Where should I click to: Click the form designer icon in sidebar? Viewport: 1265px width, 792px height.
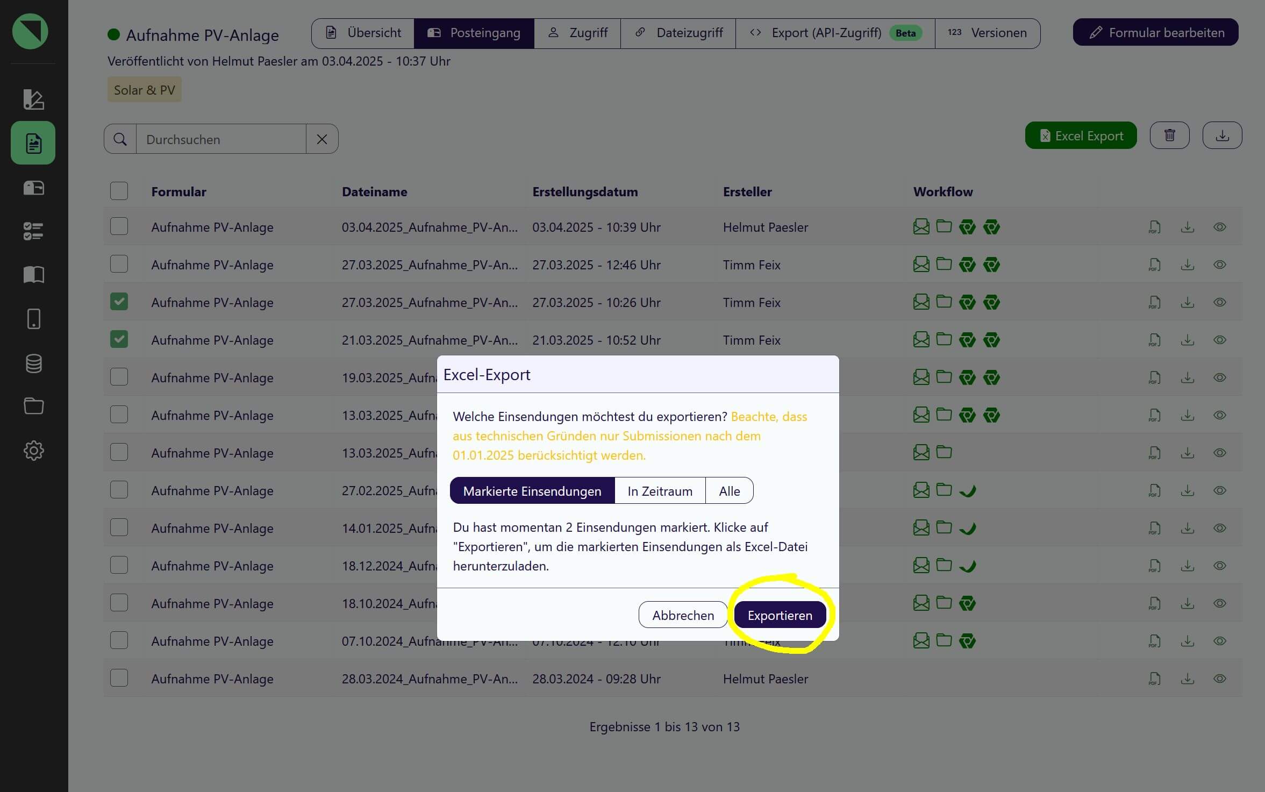(33, 99)
